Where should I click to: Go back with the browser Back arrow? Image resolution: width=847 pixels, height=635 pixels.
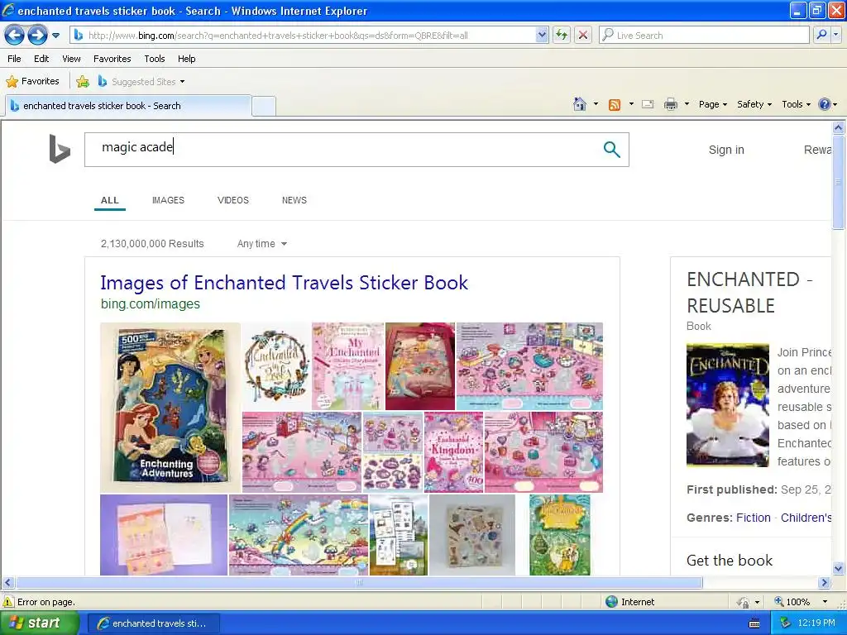tap(15, 36)
